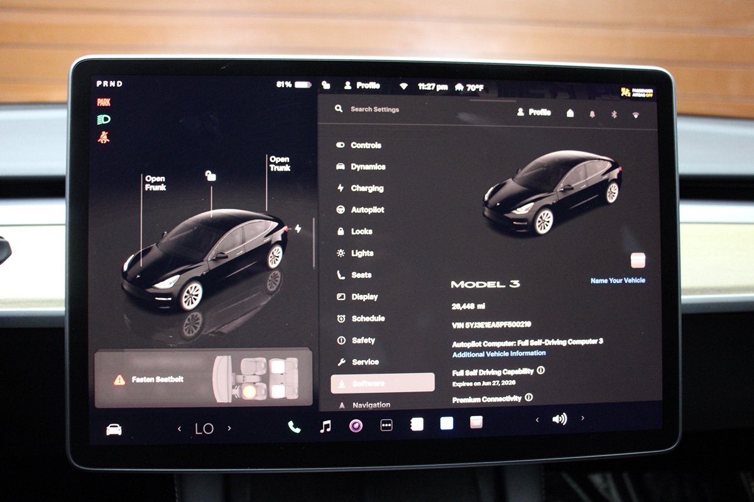Toggle the lock icon above the car
Screen dimensions: 754x502
coord(210,176)
